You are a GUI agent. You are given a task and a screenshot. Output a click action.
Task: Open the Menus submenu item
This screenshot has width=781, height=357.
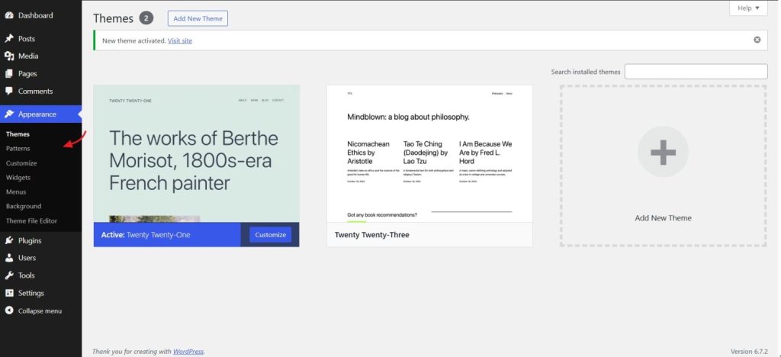point(16,191)
